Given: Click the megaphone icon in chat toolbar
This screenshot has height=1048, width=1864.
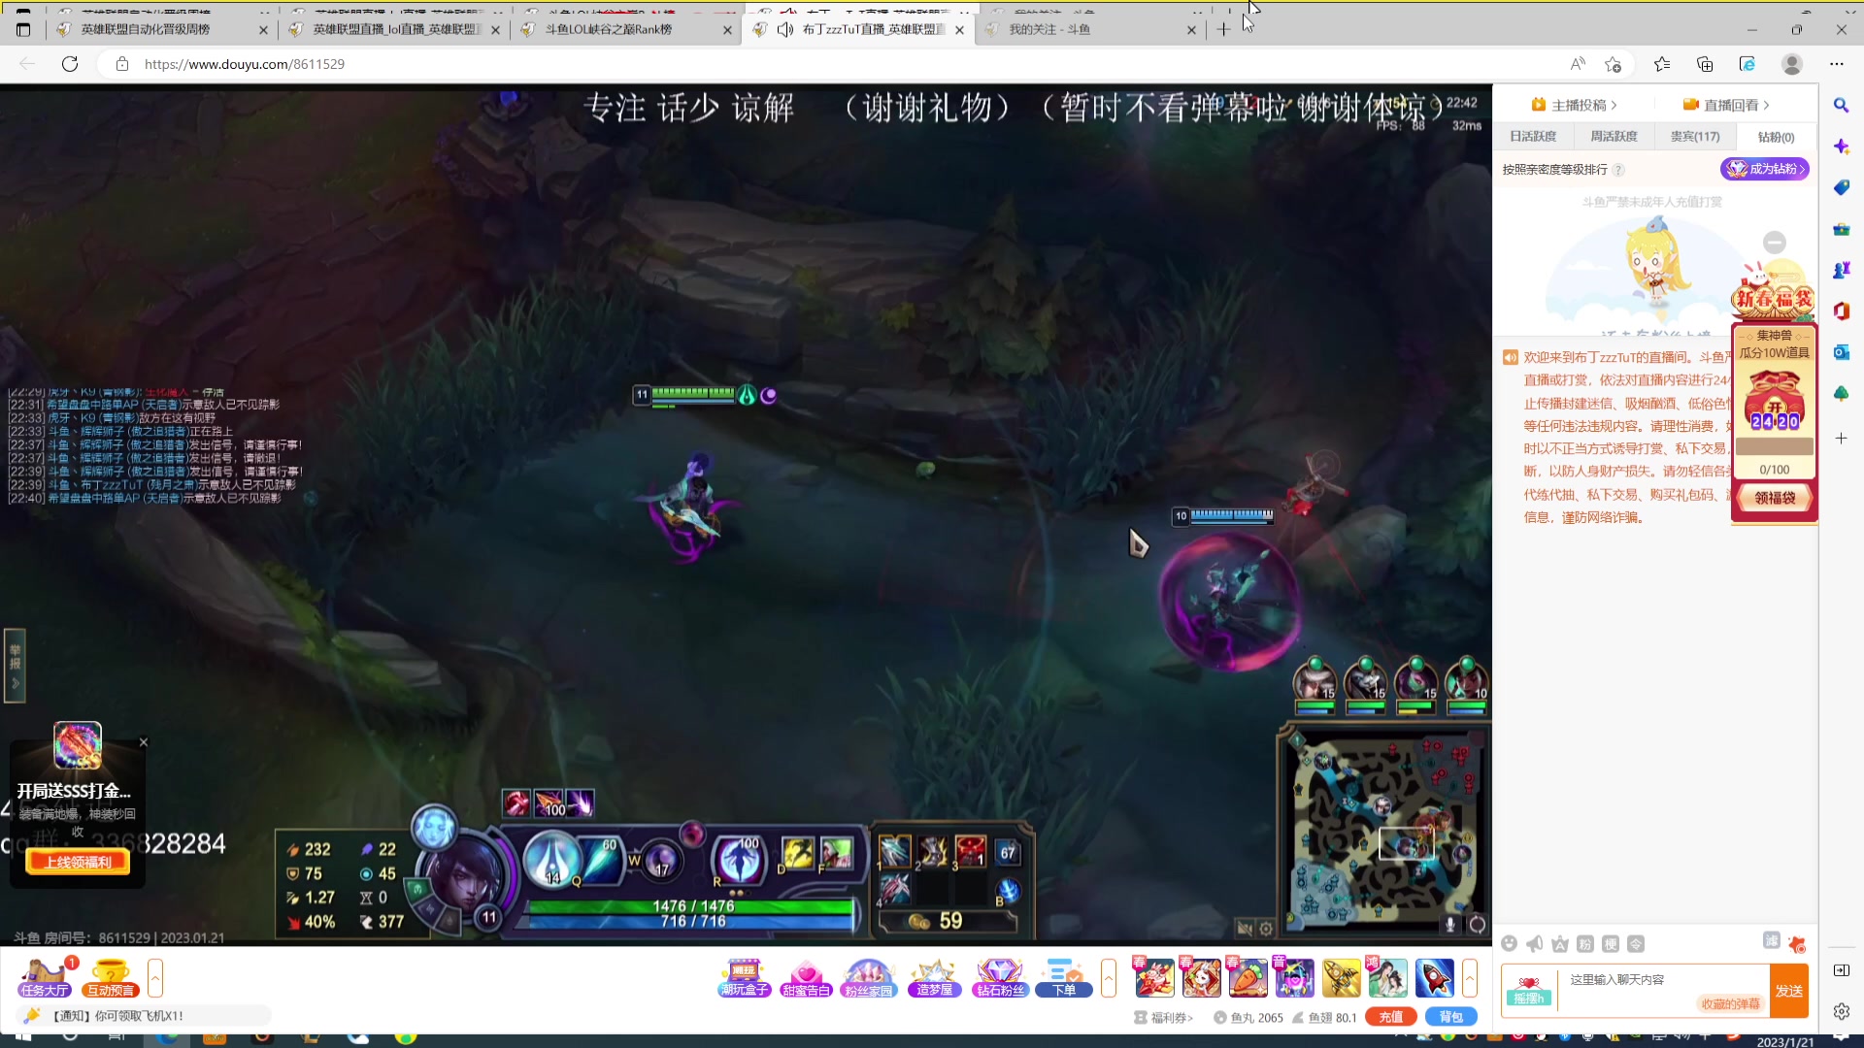Looking at the screenshot, I should click(x=1535, y=944).
